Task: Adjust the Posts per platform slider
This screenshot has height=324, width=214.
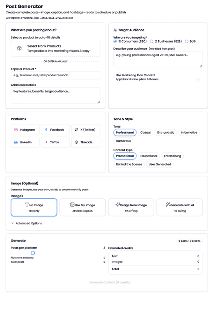Action: tap(33, 252)
